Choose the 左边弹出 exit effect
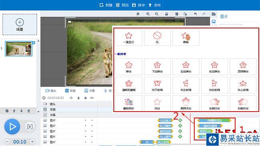The width and height of the screenshot is (260, 146). tap(186, 67)
